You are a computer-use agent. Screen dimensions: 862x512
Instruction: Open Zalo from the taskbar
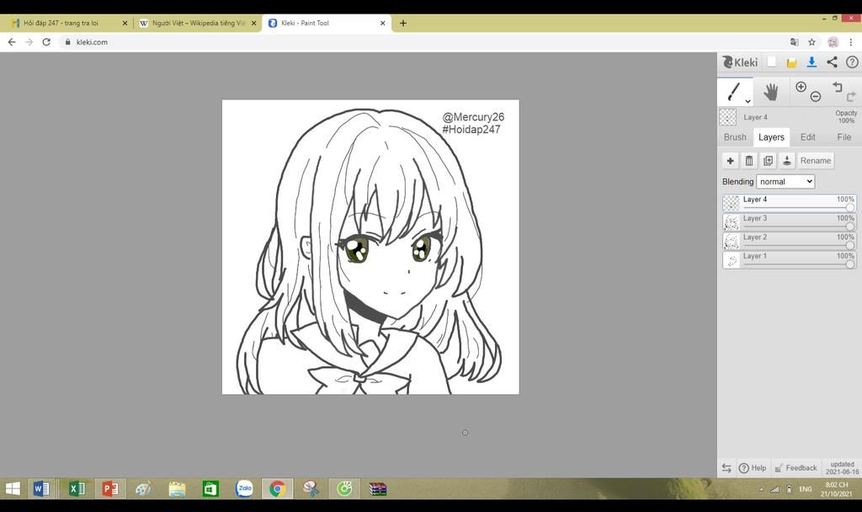[x=244, y=488]
